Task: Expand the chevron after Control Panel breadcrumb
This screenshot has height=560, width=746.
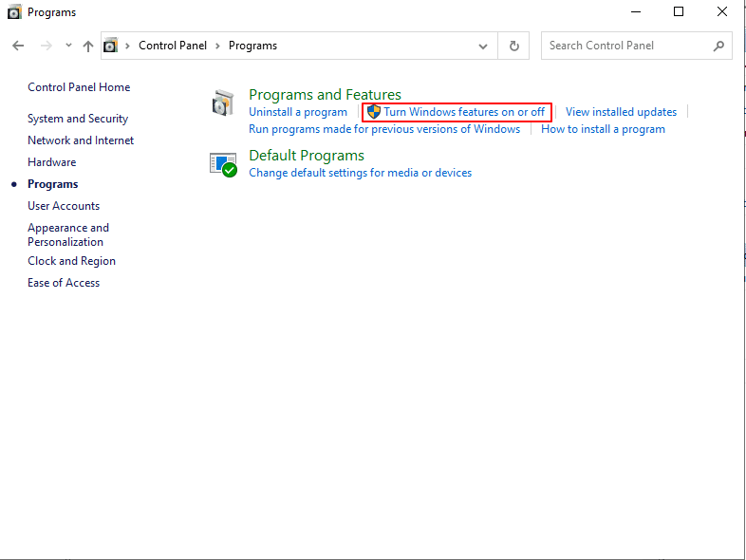Action: [x=217, y=46]
